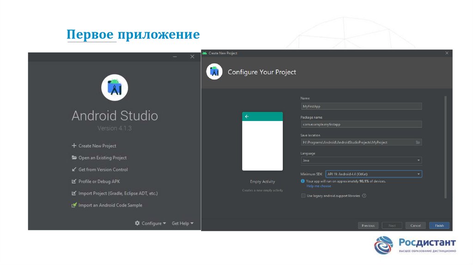Click the browse folder icon in Save location
The height and width of the screenshot is (265, 473).
pyautogui.click(x=418, y=143)
